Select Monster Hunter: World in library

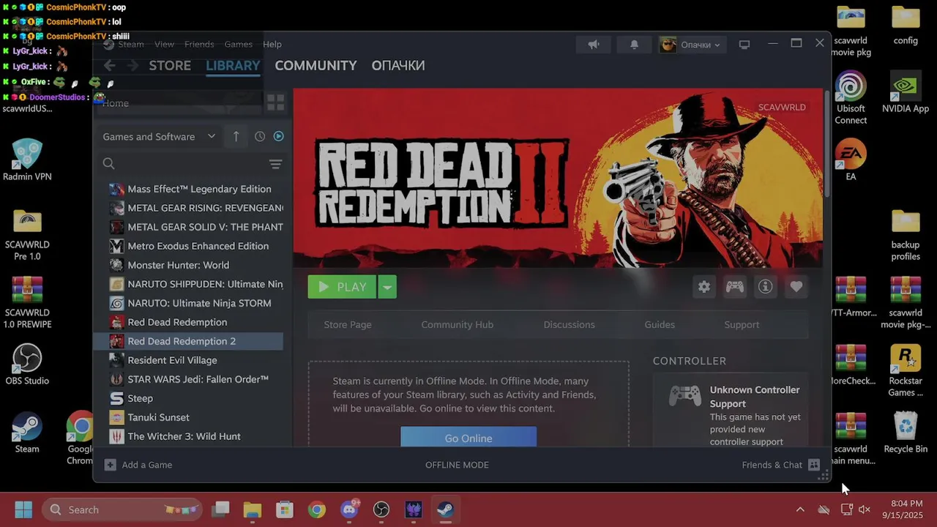point(189,265)
